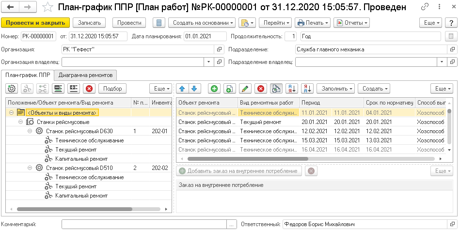The image size is (460, 230).
Task: Expand Подразделение владелец dropdown arrow
Action: tap(442, 62)
